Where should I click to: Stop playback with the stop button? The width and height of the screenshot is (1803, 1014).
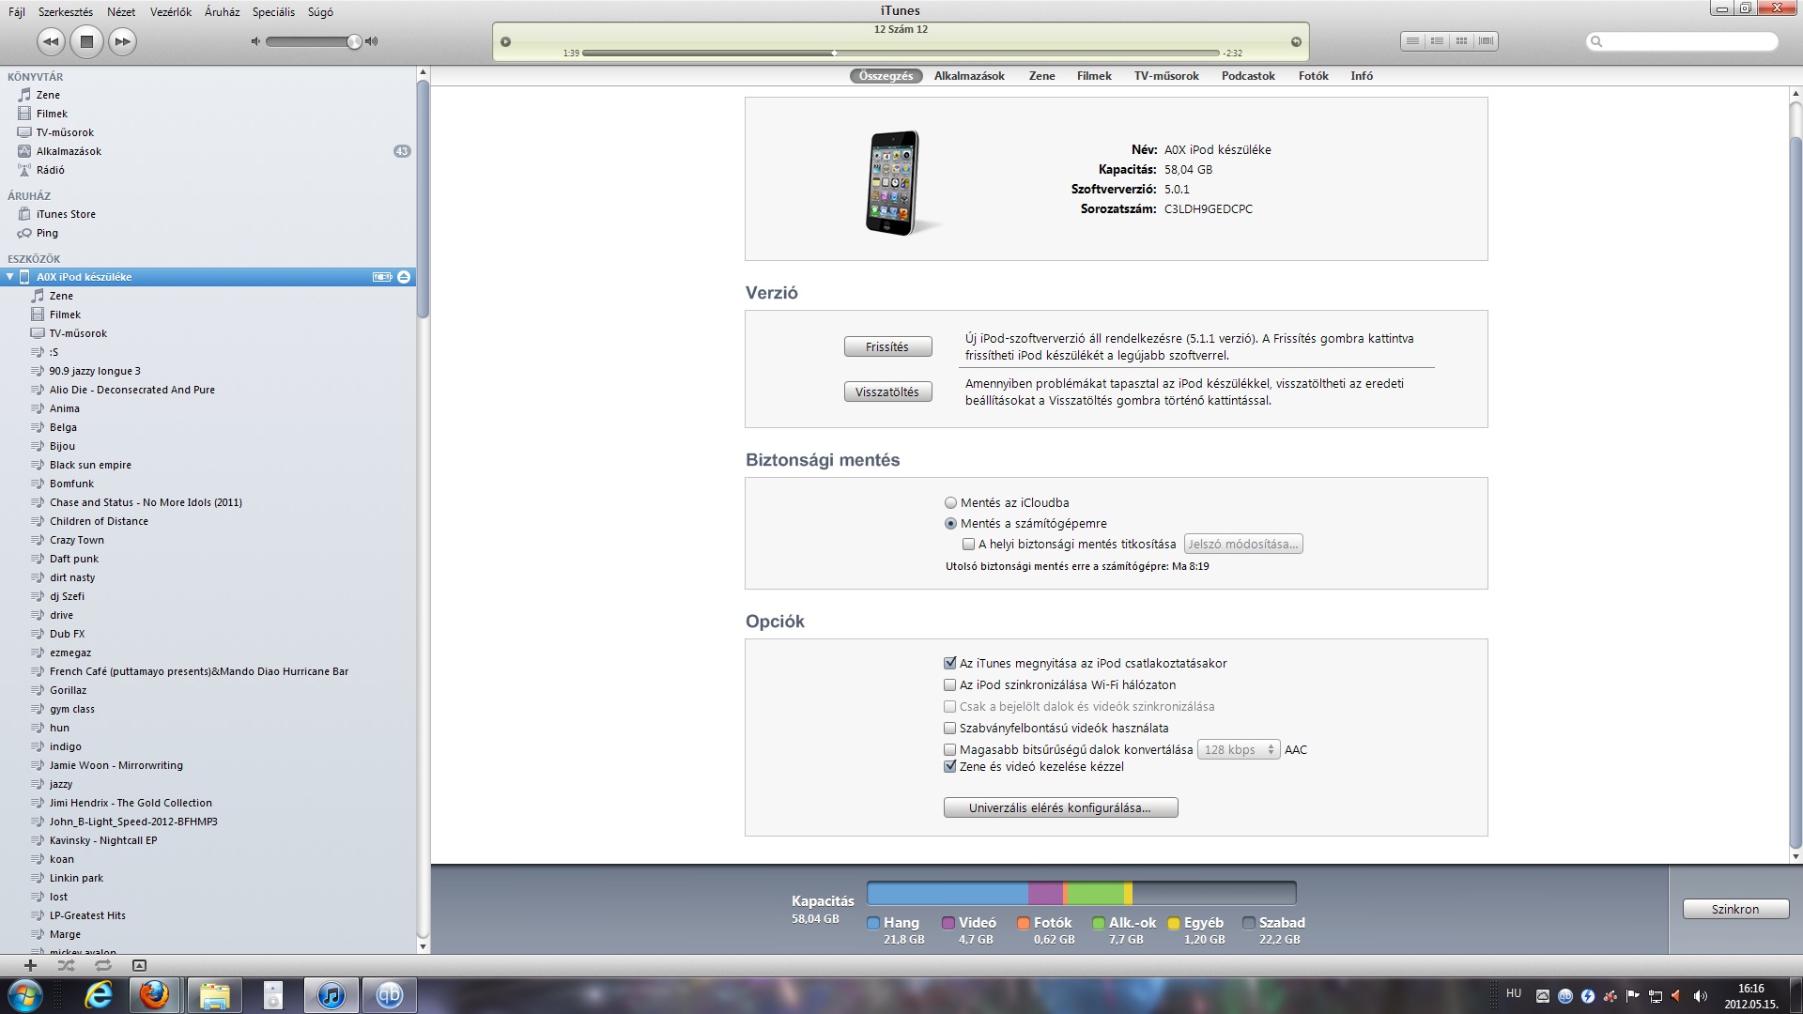click(x=86, y=41)
